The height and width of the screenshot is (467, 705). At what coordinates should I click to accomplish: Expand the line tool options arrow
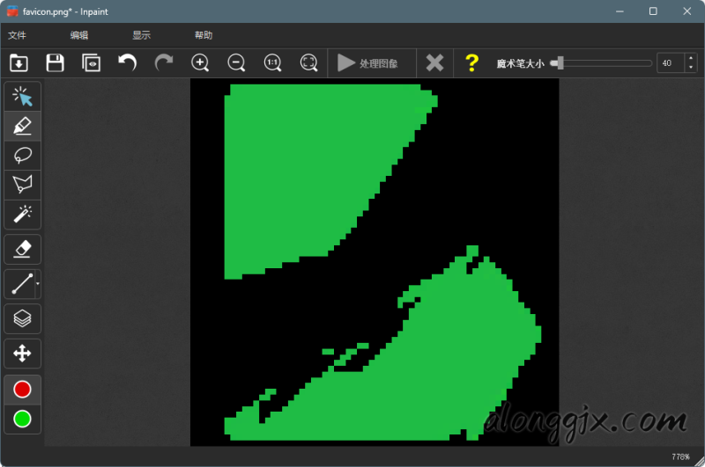[37, 284]
